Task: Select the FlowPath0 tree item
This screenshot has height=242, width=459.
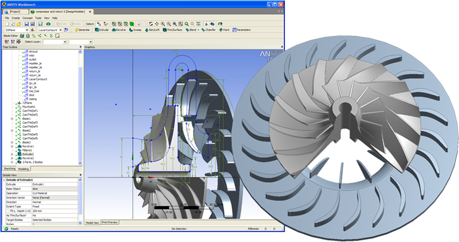Action: [28, 107]
